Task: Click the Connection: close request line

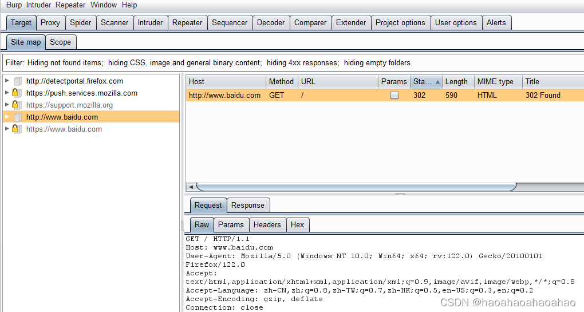Action: [x=224, y=307]
